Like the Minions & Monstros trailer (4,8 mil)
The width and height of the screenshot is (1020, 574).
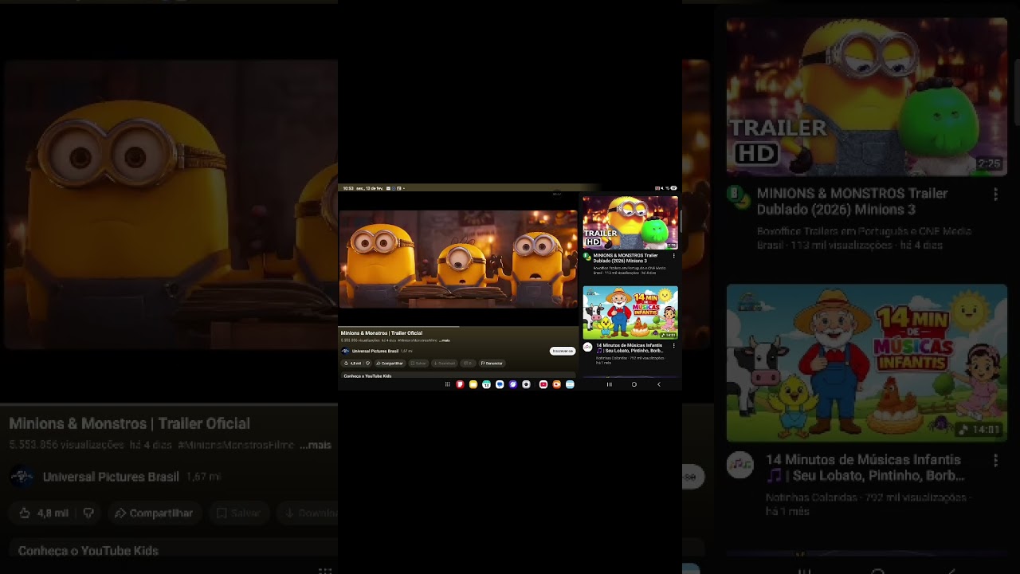351,363
